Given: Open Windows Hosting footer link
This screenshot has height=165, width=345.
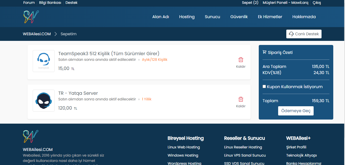Looking at the screenshot, I should tap(183, 155).
